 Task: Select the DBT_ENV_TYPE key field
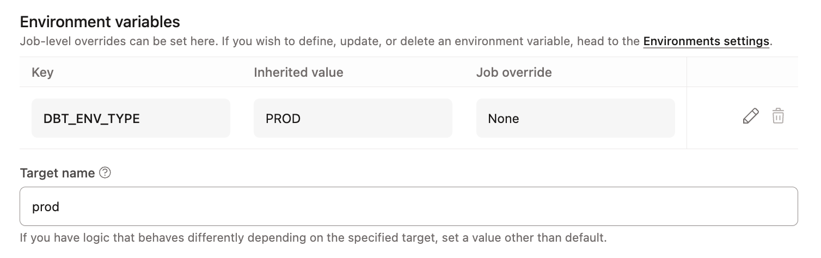[131, 118]
